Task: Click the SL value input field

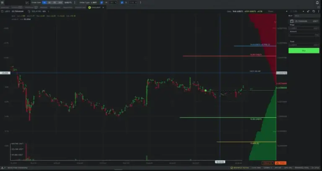Action: (133, 3)
